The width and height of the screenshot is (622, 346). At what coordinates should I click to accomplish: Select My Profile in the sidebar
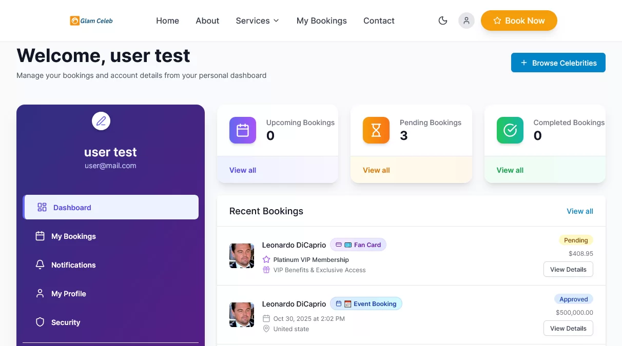click(68, 294)
